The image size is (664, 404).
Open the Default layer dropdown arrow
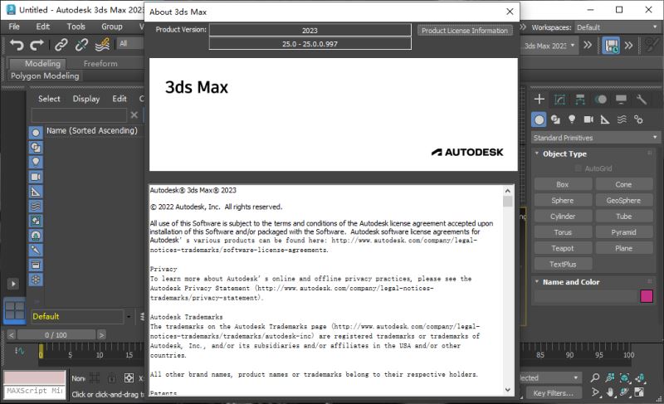(129, 316)
